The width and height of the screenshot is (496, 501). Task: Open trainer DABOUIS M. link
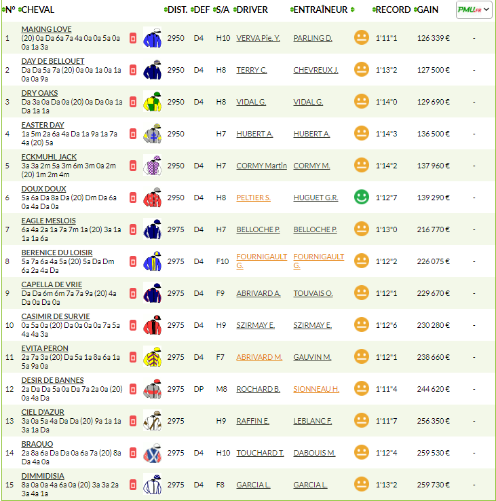click(x=314, y=453)
